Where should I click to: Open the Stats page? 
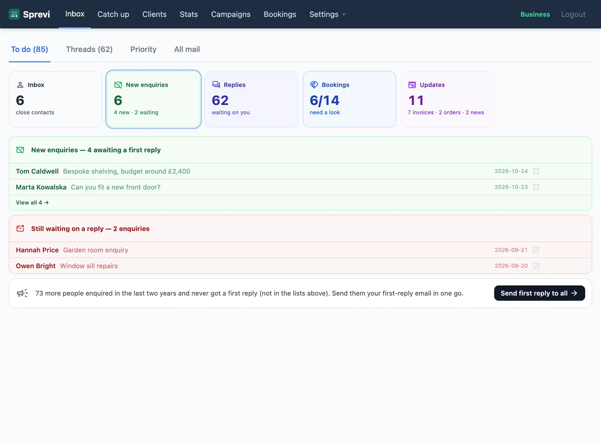[x=189, y=14]
